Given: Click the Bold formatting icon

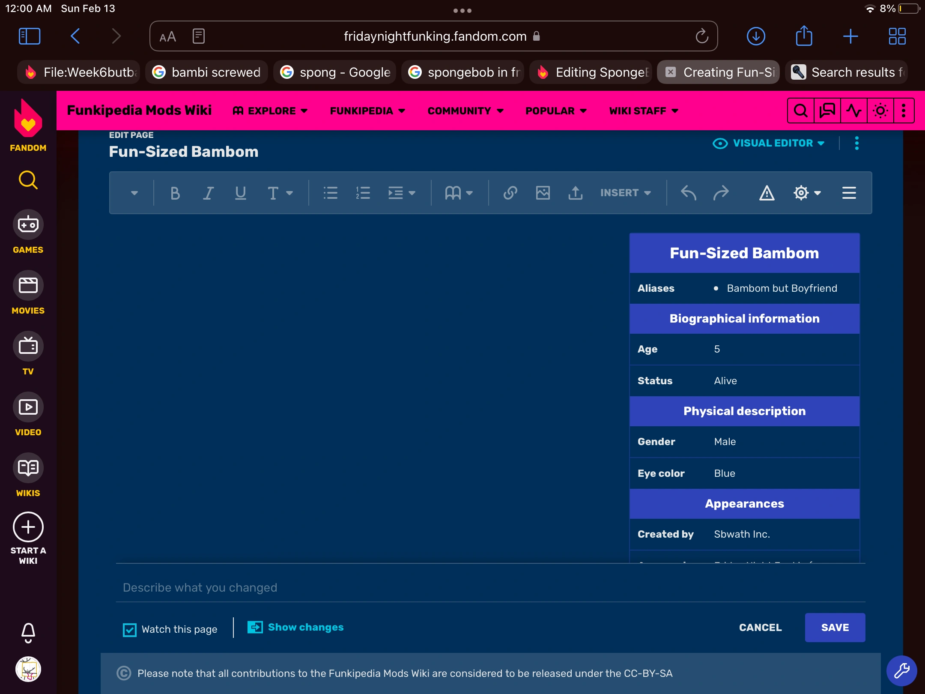Looking at the screenshot, I should [175, 193].
